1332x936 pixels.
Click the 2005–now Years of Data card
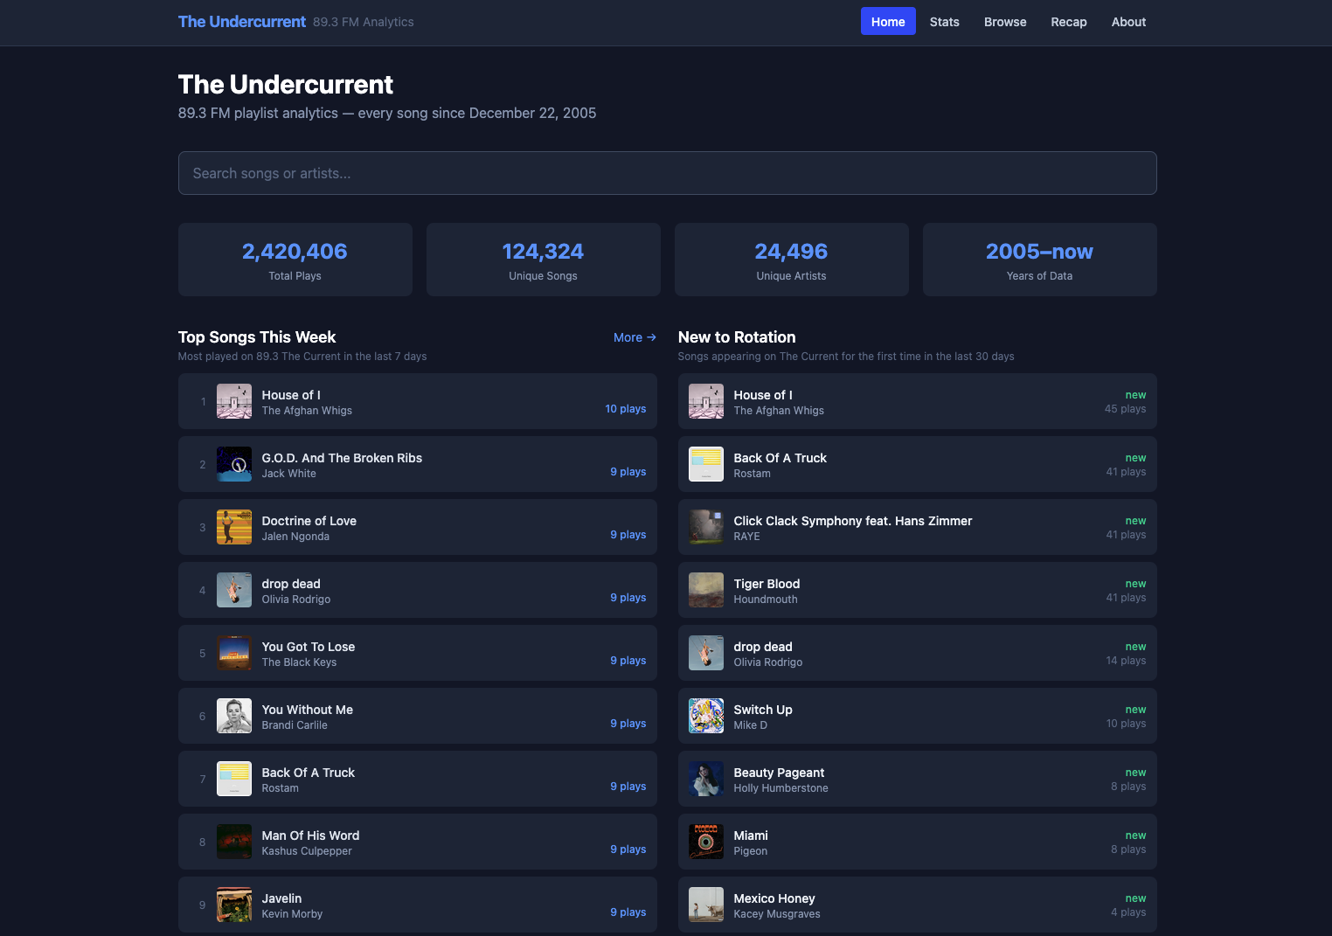click(x=1040, y=260)
